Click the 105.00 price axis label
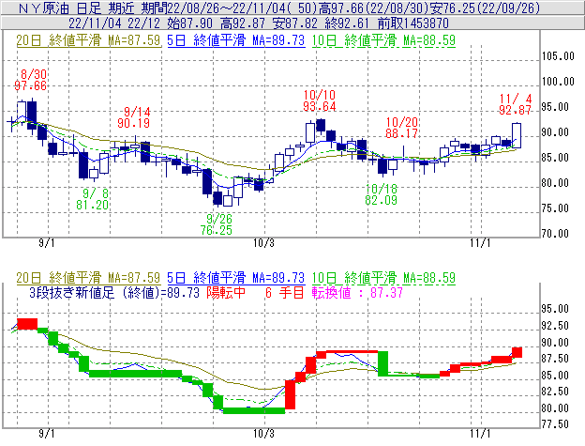 click(x=558, y=56)
